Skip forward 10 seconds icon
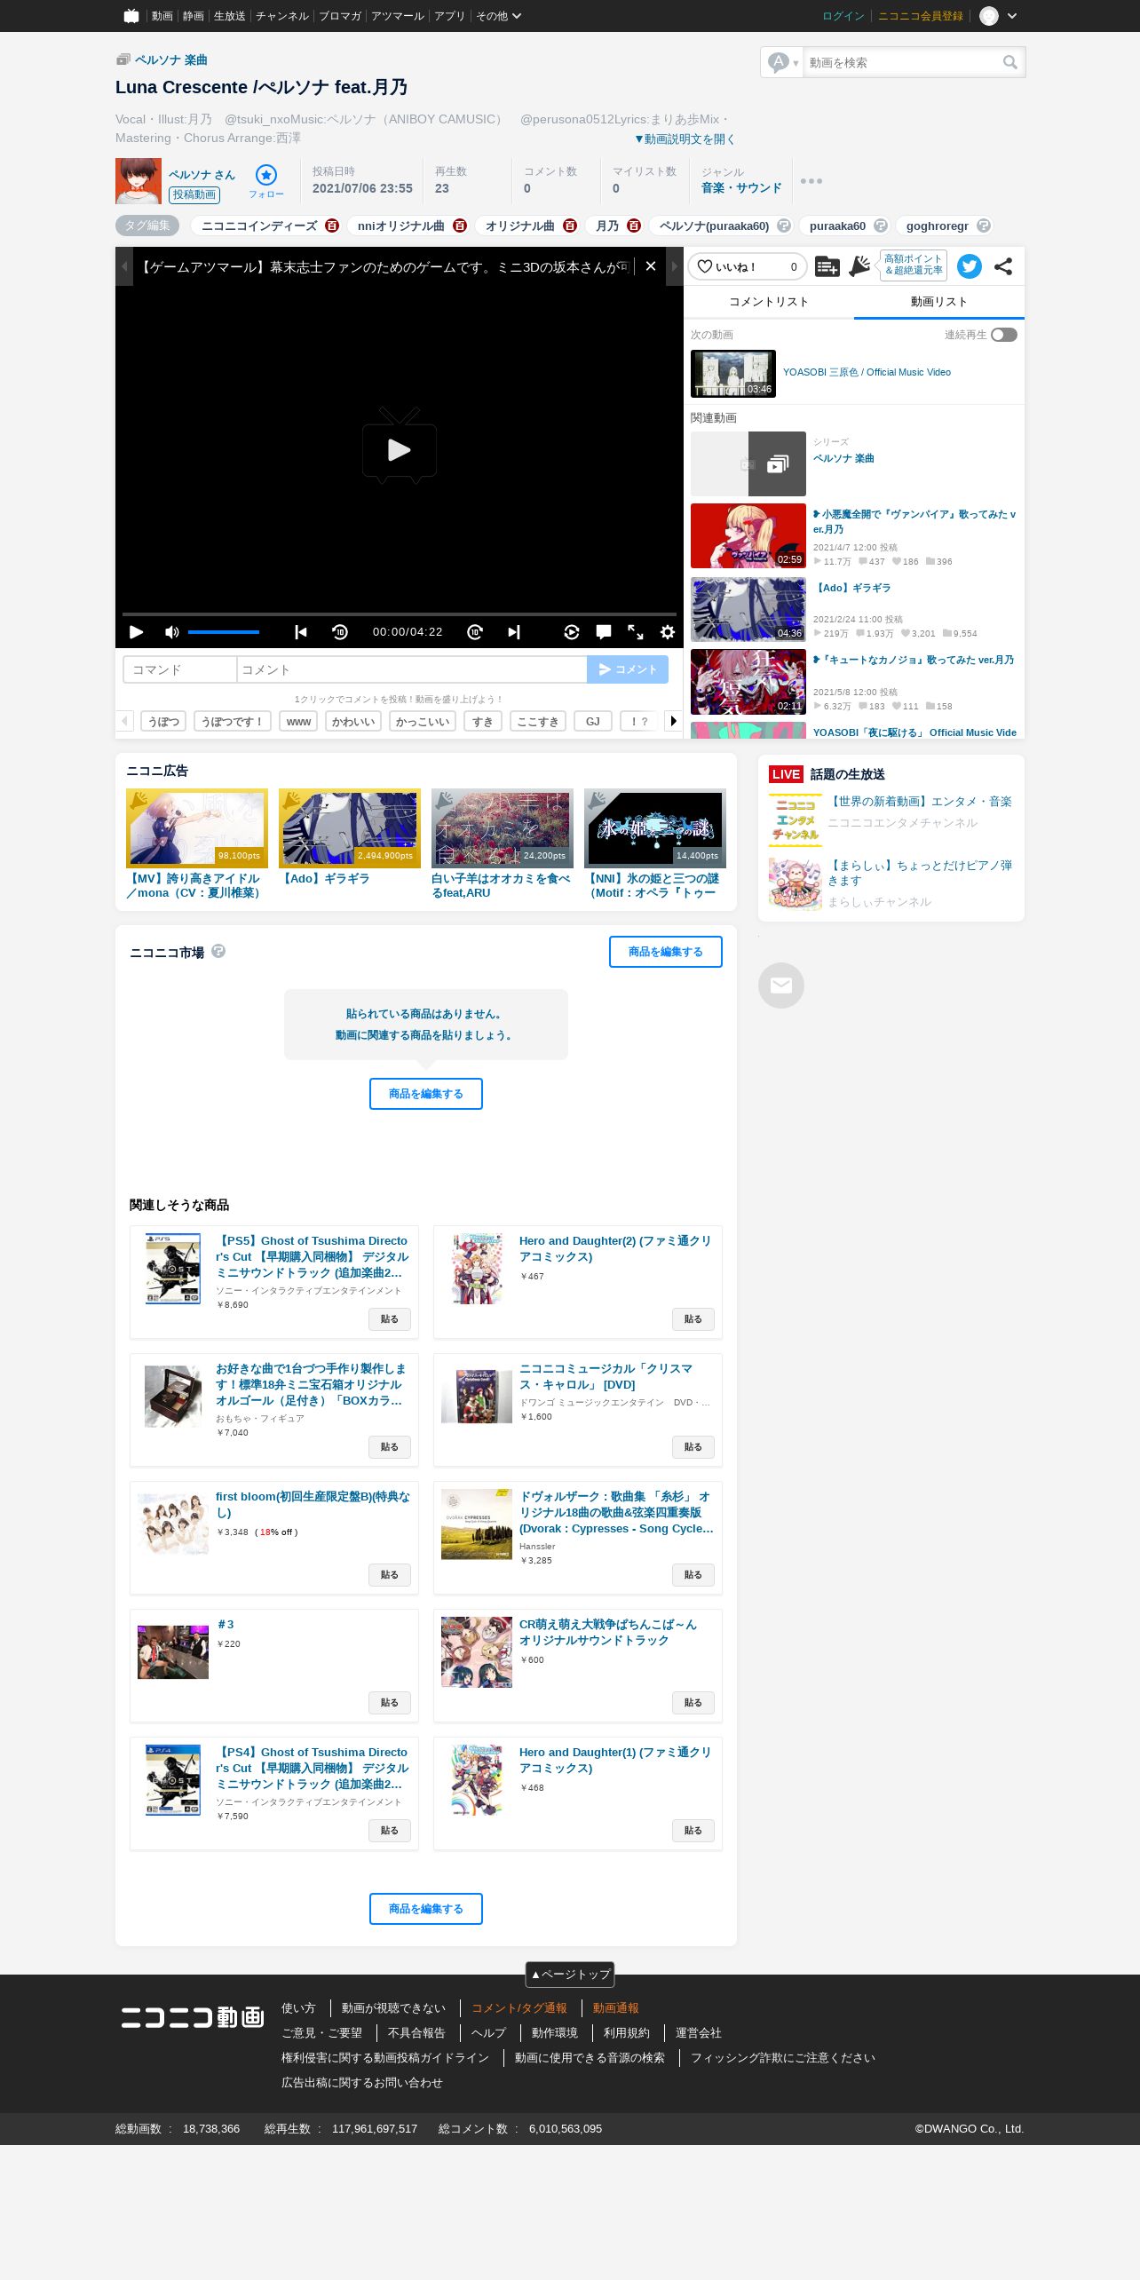1140x2280 pixels. point(475,632)
